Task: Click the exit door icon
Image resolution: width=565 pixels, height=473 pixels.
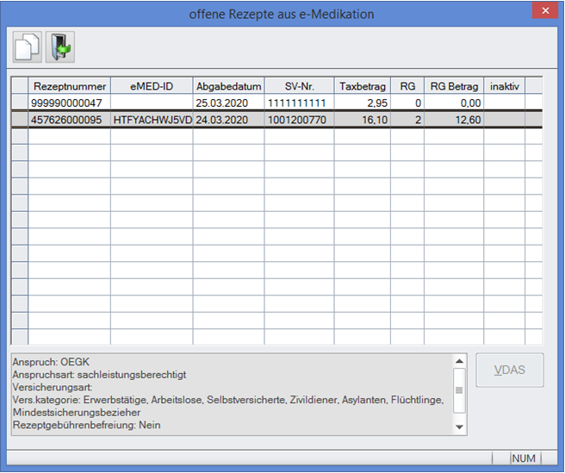Action: coord(60,47)
